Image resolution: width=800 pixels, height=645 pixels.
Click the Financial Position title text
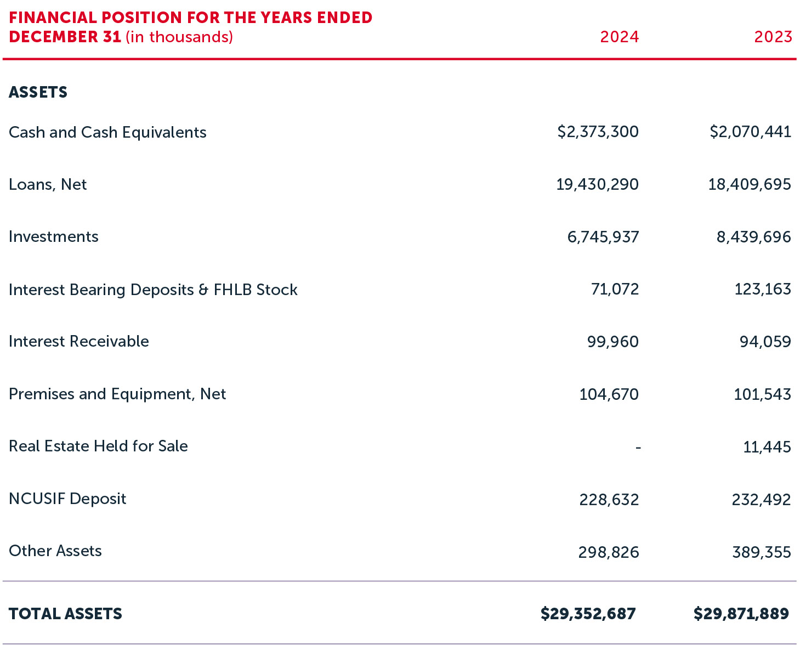pyautogui.click(x=190, y=27)
